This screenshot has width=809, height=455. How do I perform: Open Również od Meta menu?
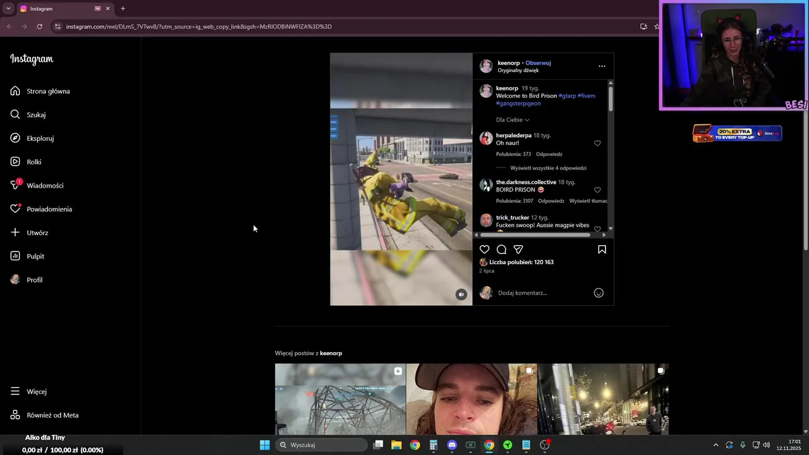pos(44,415)
